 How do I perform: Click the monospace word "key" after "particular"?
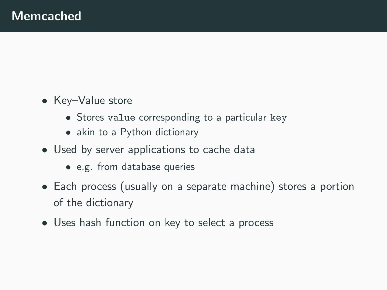tap(278, 118)
